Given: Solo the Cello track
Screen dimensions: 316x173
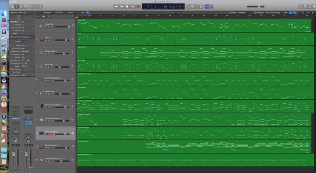Looking at the screenshot, I should point(49,40).
